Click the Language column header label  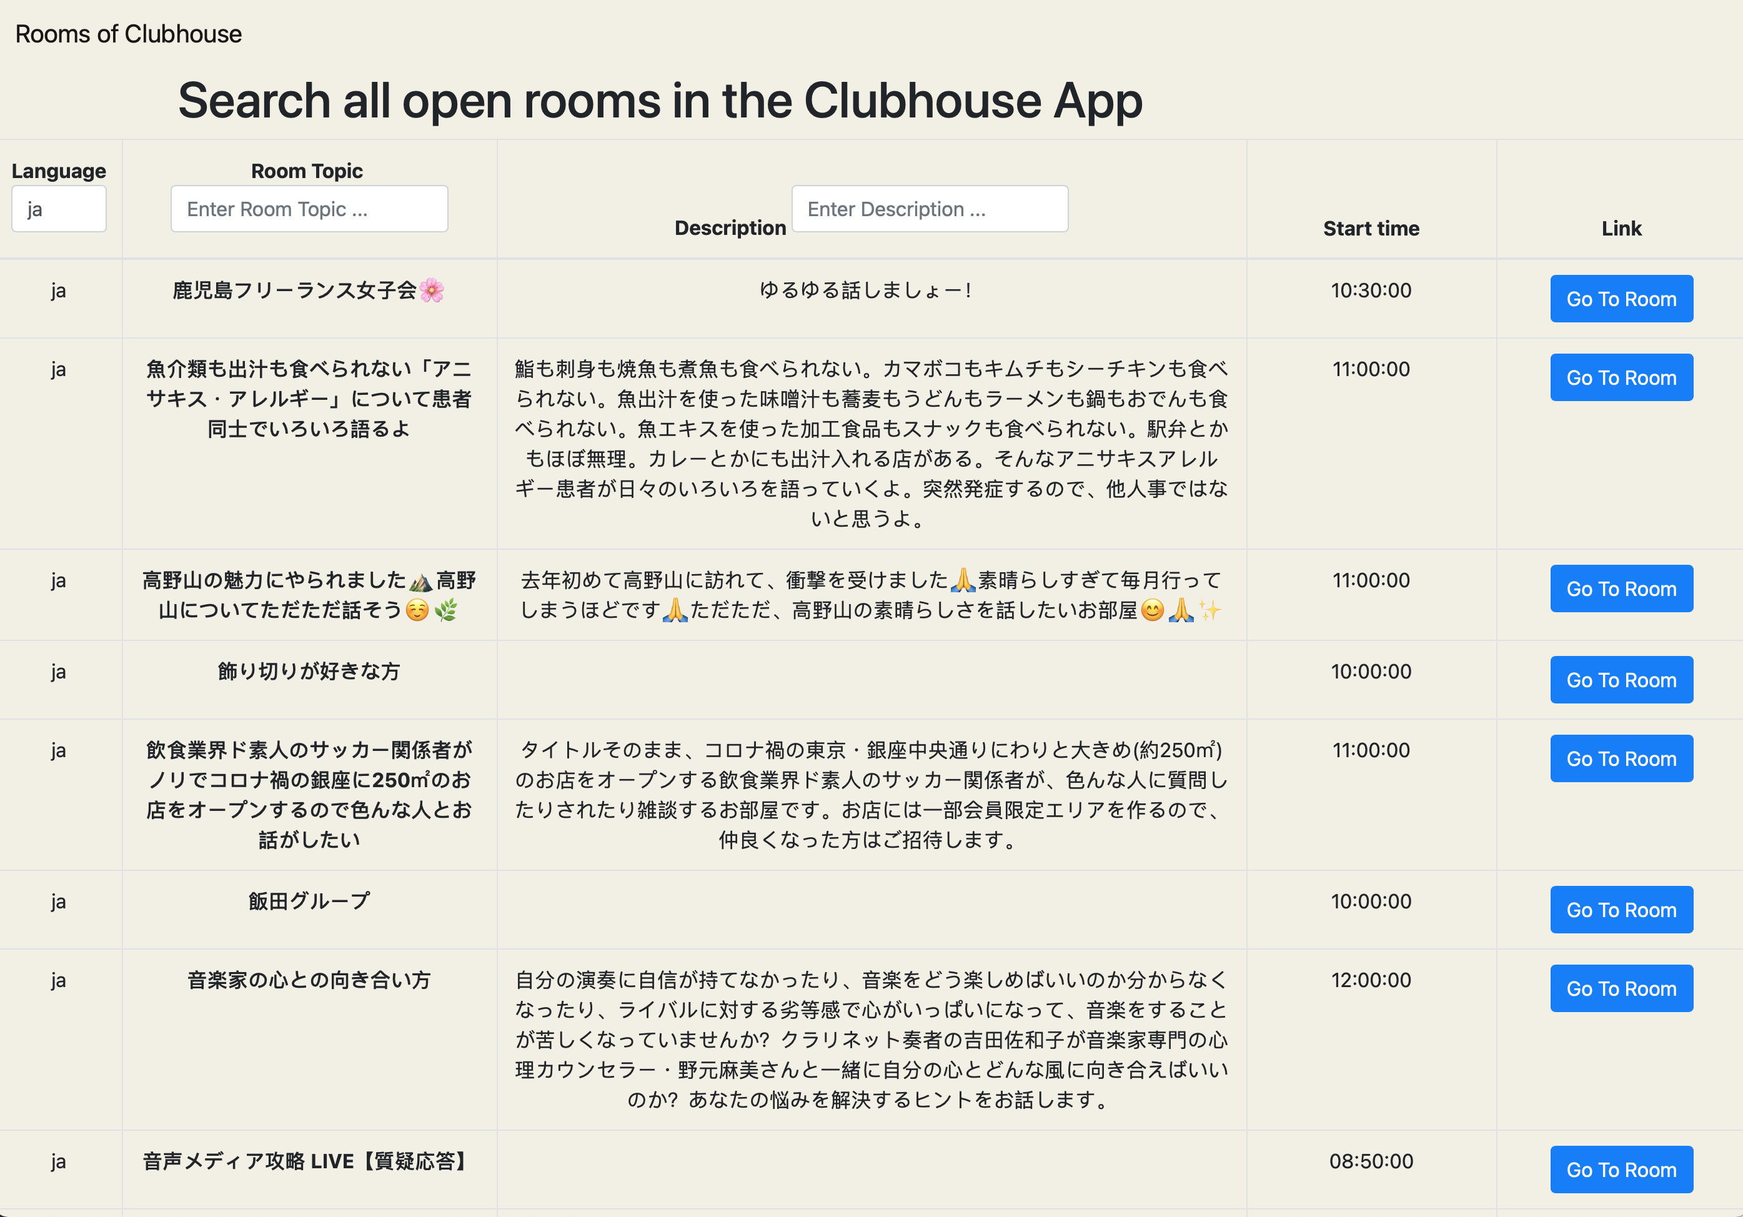59,171
